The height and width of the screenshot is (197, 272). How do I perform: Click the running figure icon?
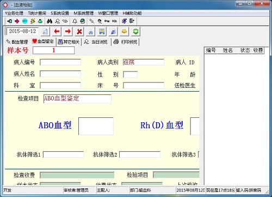click(x=124, y=21)
